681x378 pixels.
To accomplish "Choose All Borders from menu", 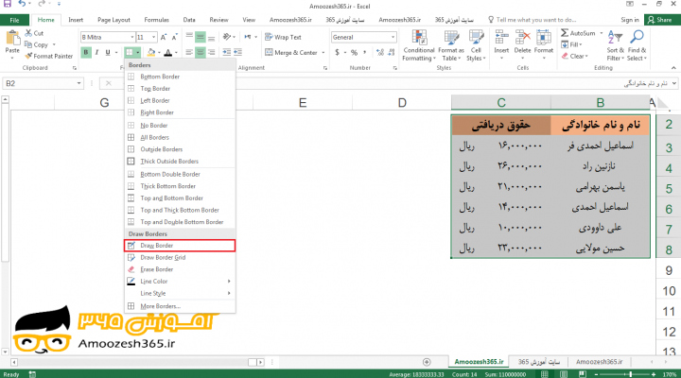I will [180, 137].
